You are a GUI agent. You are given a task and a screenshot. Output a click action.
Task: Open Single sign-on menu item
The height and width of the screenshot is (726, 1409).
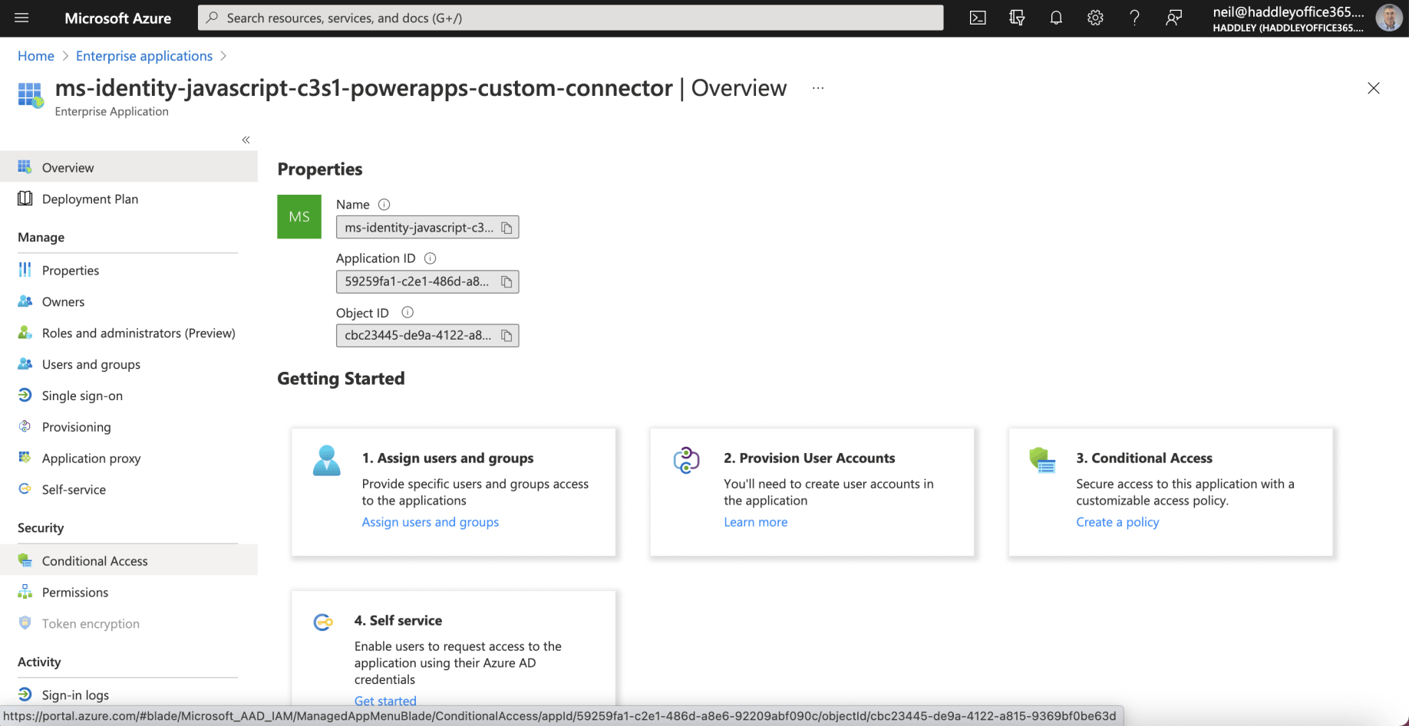click(x=82, y=396)
